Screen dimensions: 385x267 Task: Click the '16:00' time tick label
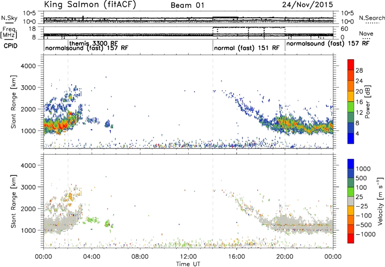pos(236,257)
